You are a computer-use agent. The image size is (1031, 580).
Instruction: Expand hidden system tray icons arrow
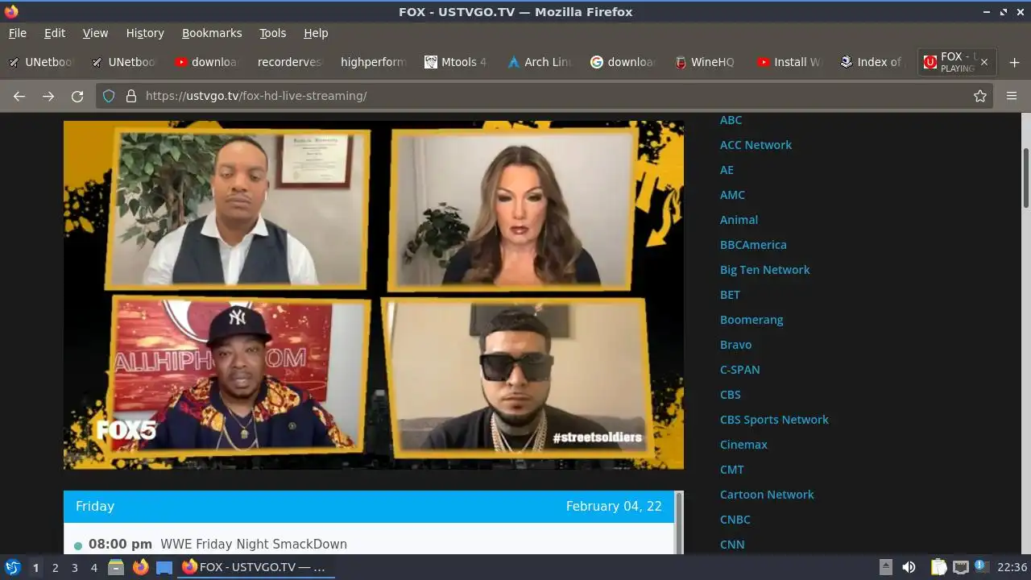885,567
